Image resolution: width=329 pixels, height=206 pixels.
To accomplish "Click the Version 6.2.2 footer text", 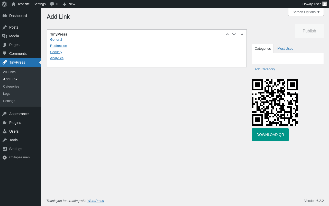I will point(314,201).
